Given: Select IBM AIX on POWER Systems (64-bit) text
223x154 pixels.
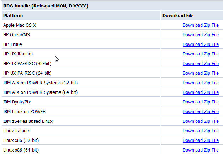Looking at the screenshot, I should coord(40,92).
